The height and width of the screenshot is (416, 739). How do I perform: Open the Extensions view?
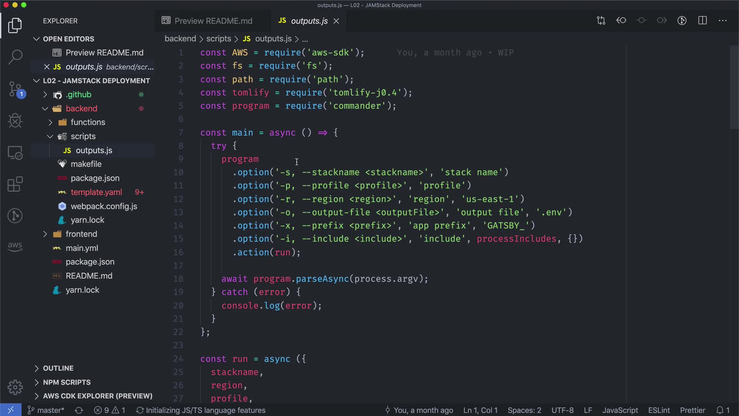[15, 184]
